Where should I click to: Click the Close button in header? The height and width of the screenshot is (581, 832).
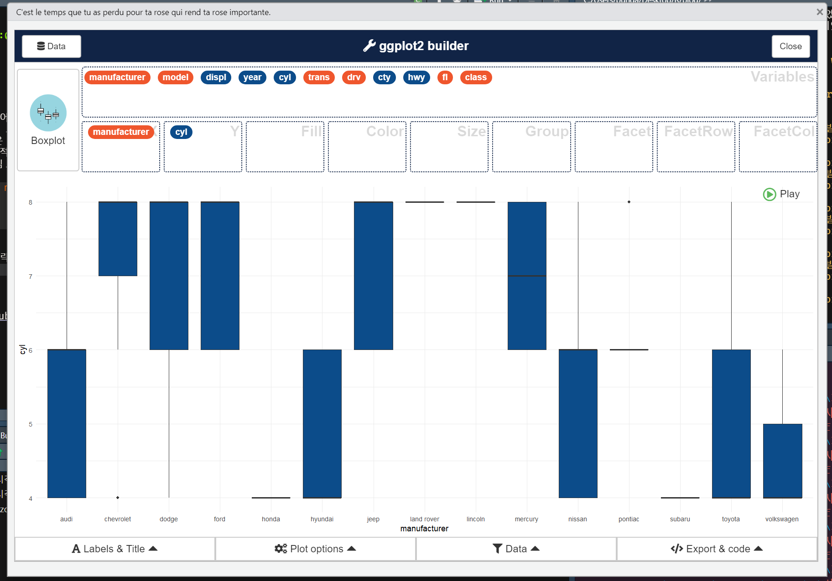(790, 46)
